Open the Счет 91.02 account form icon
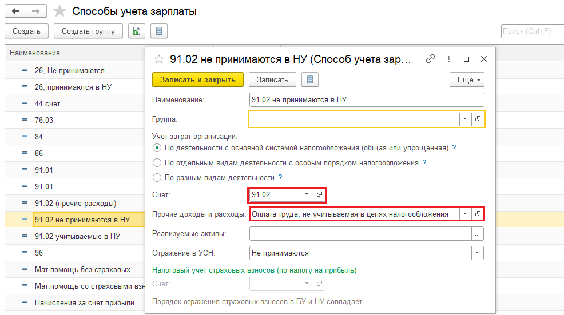Image resolution: width=564 pixels, height=315 pixels. pos(320,194)
